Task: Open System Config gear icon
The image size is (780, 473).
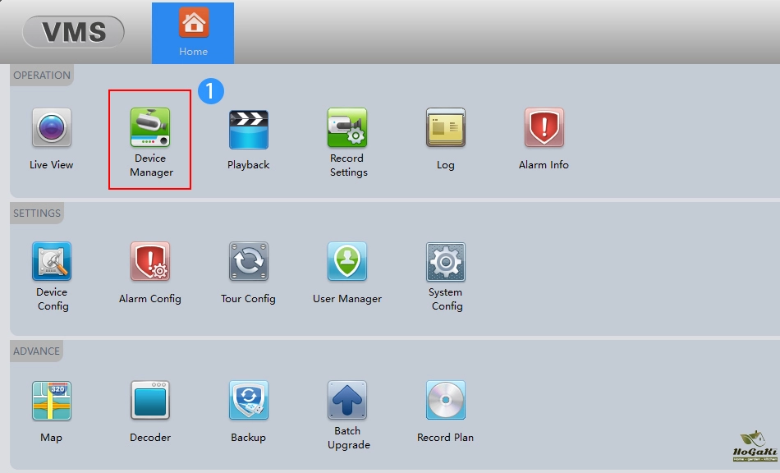Action: tap(446, 262)
